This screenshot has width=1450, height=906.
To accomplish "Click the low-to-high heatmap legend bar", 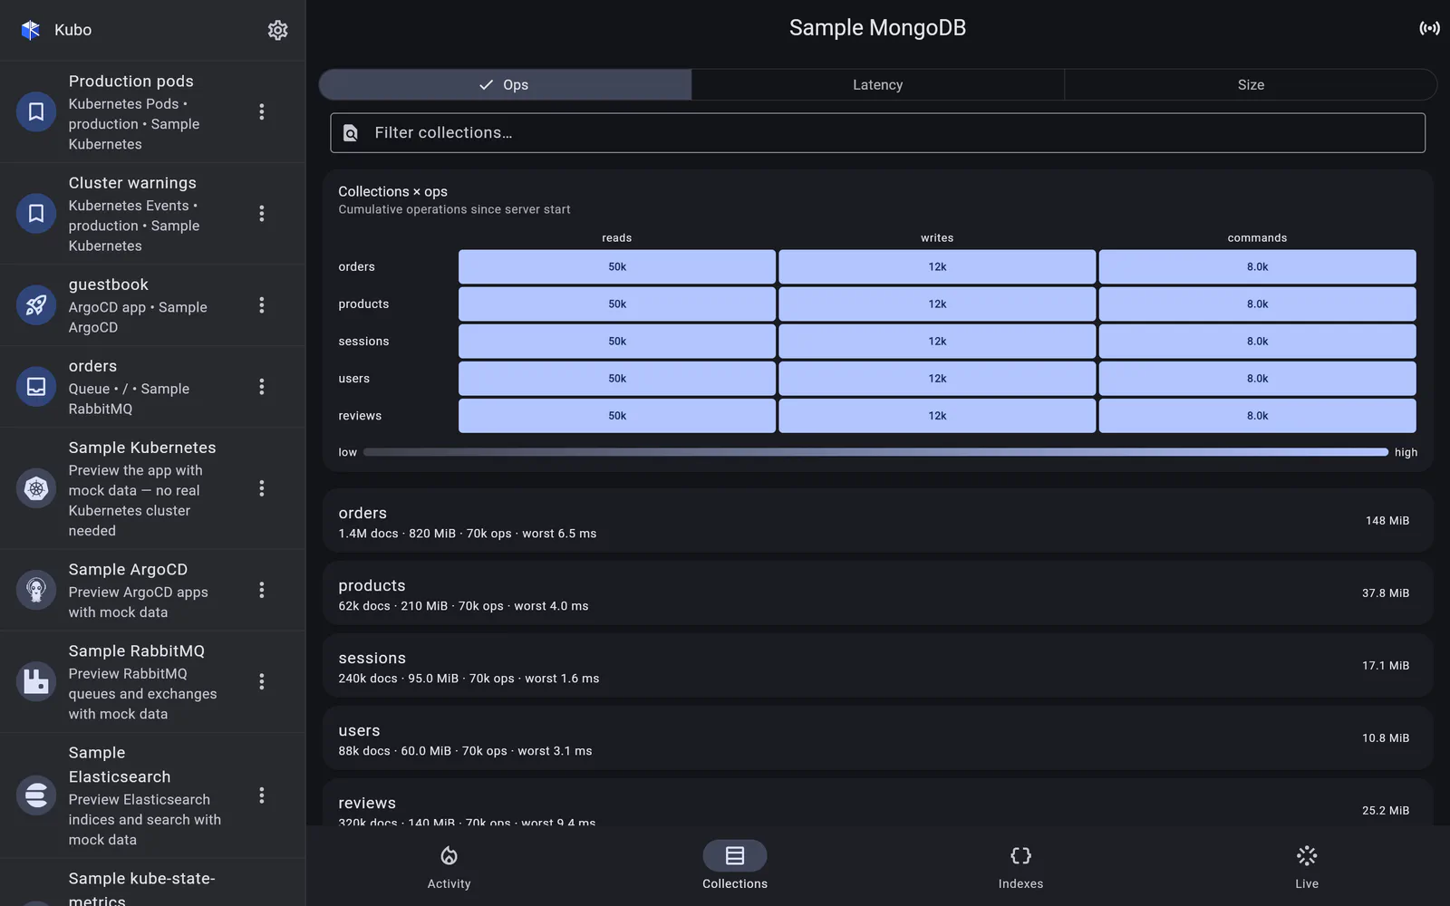I will pos(875,452).
